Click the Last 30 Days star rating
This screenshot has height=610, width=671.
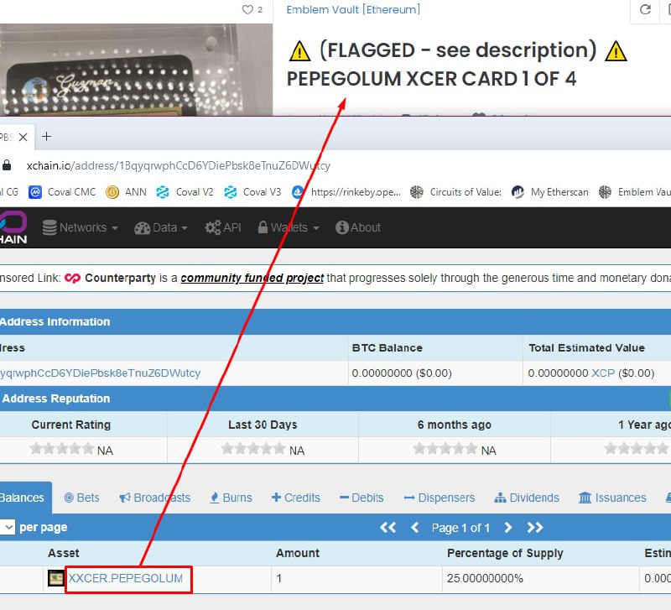[x=253, y=449]
